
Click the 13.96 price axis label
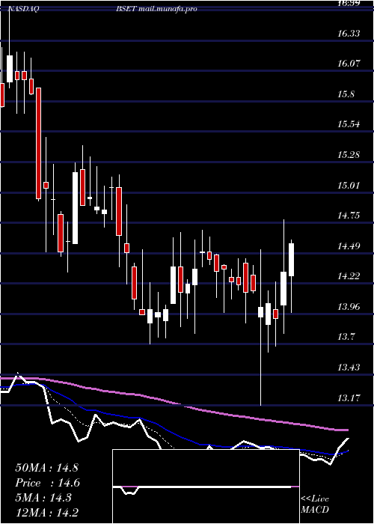click(x=349, y=306)
